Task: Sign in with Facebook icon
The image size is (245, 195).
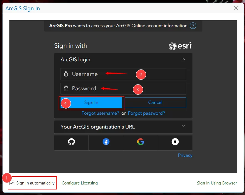Action: pos(106,142)
